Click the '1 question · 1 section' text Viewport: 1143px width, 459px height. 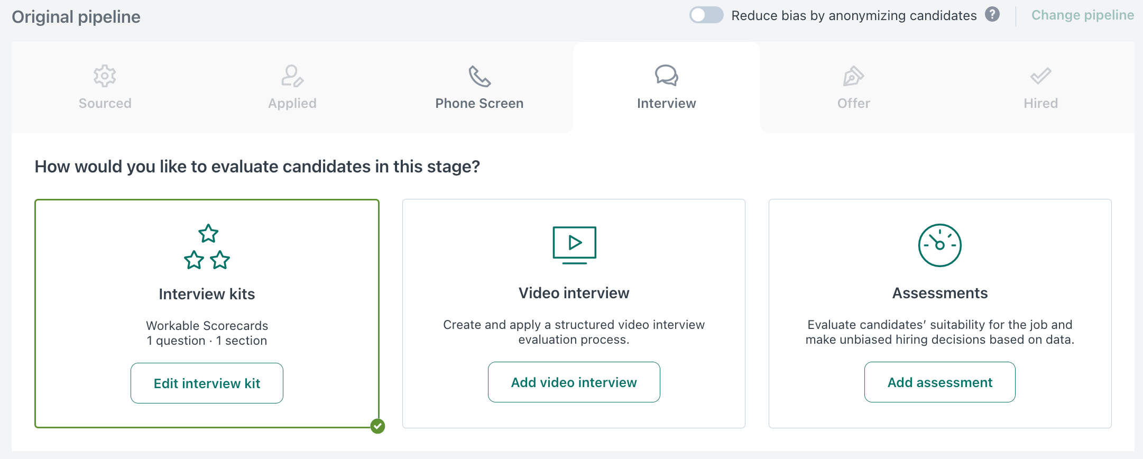click(x=207, y=341)
